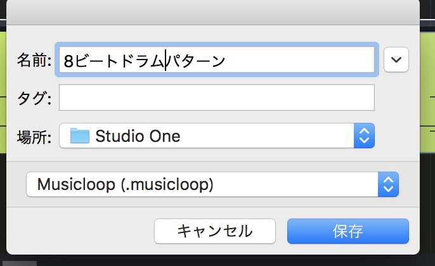Image resolution: width=435 pixels, height=266 pixels.
Task: Click the Musicloop (.musicloop) format text
Action: [125, 184]
